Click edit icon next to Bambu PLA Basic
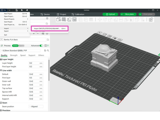Image resolution: width=160 pixels, height=120 pixels. click(x=48, y=39)
